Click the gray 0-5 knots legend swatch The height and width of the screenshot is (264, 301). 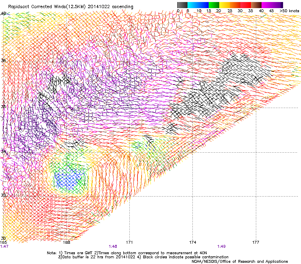click(182, 5)
